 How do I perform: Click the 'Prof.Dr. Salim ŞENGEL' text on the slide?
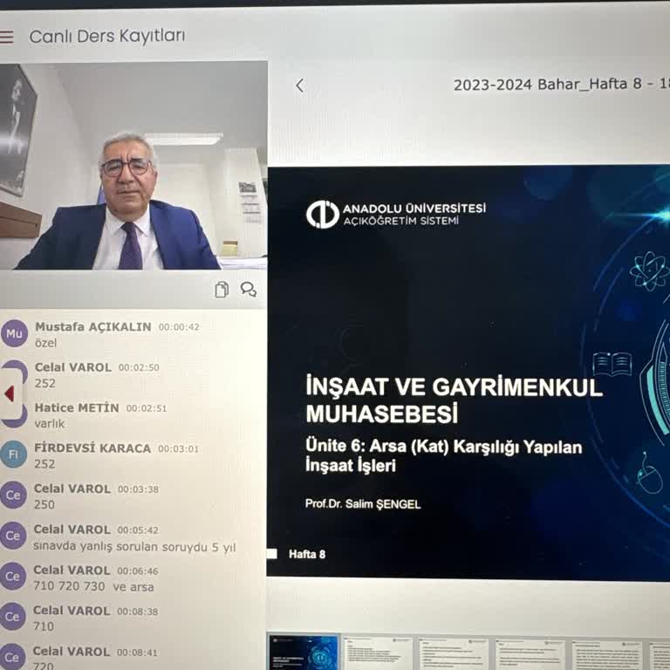[363, 504]
